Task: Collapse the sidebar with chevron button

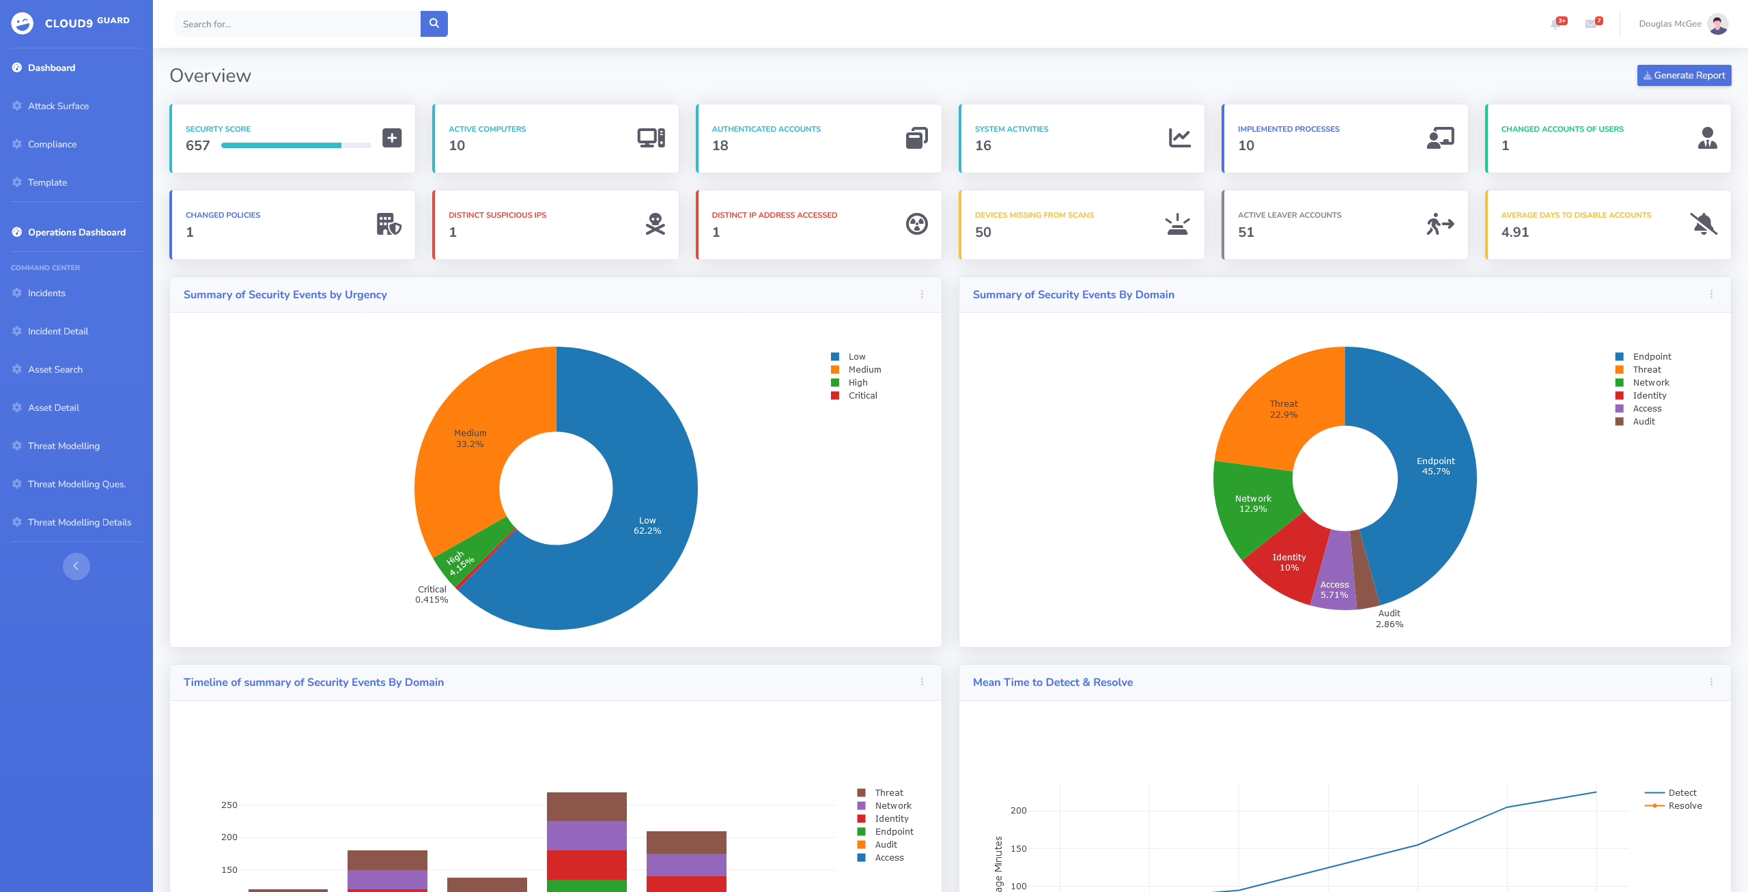Action: [76, 566]
